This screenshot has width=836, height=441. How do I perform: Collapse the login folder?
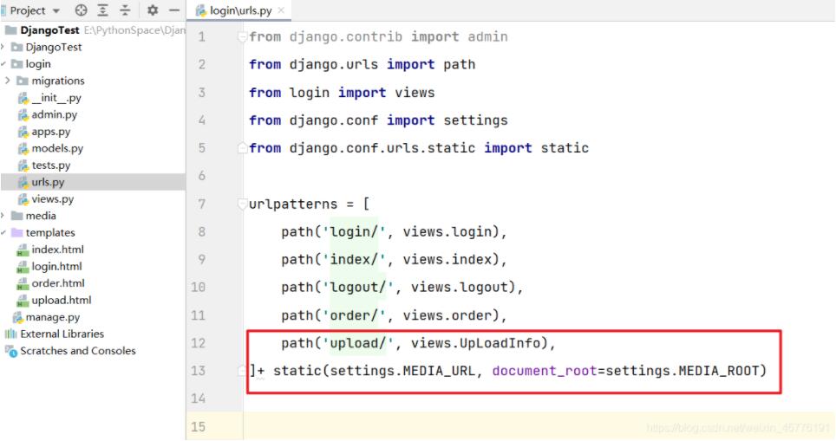point(3,64)
